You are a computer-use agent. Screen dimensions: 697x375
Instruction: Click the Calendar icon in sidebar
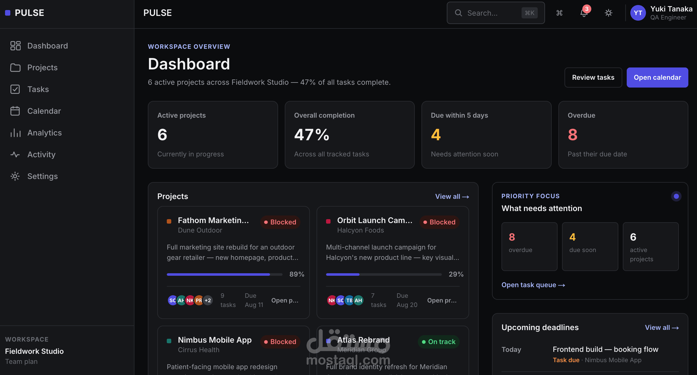15,111
